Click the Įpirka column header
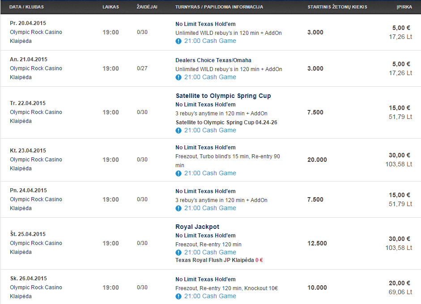Viewport: 421px width, 304px height. (x=404, y=7)
